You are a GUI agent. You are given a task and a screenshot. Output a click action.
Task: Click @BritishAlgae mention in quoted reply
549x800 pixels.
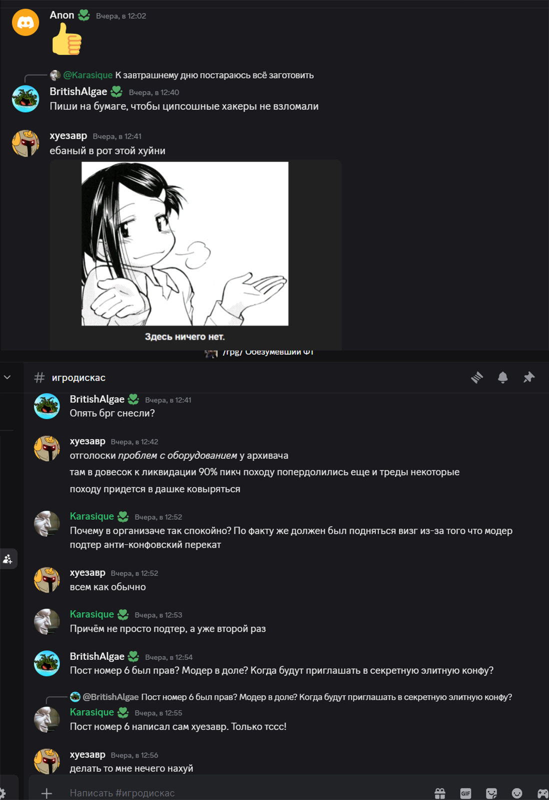110,697
